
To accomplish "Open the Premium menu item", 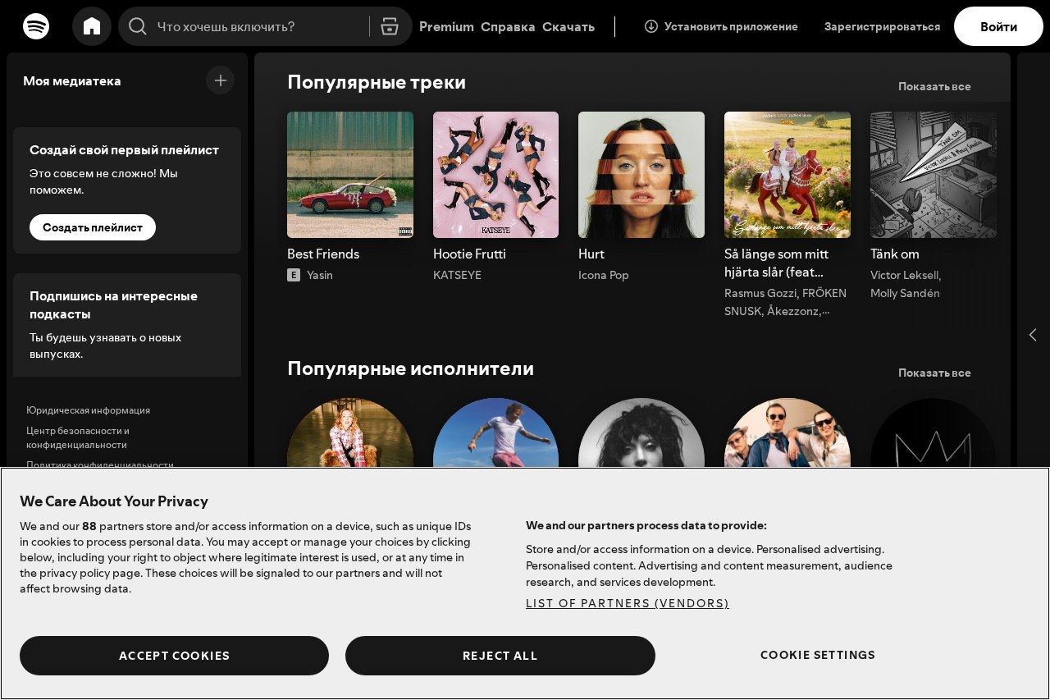I will tap(446, 26).
